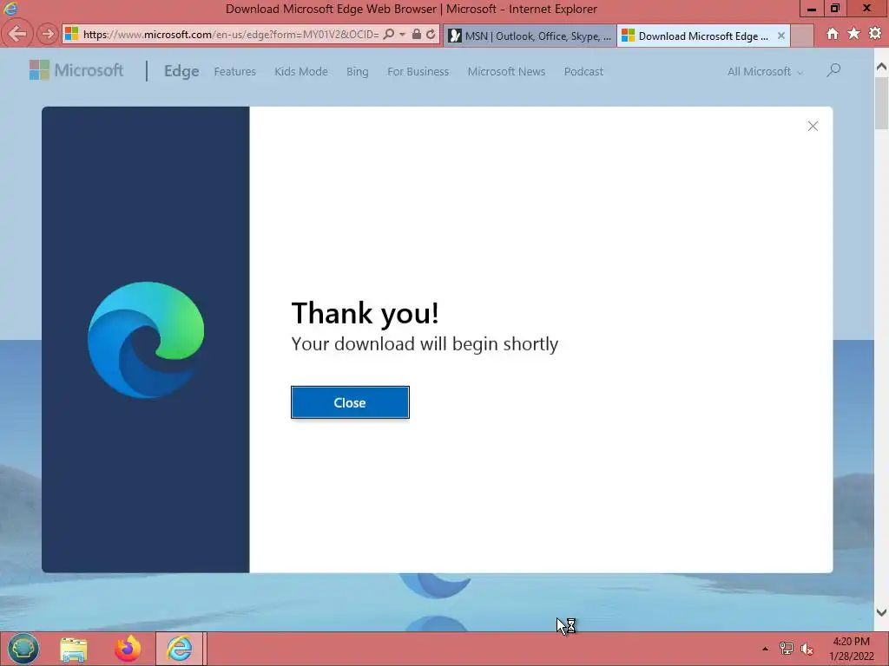The height and width of the screenshot is (666, 889).
Task: Show hidden tray icons arrow
Action: pyautogui.click(x=765, y=649)
